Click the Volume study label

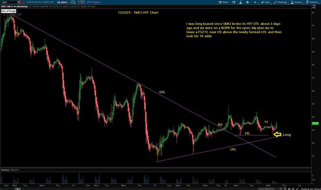(x=5, y=170)
